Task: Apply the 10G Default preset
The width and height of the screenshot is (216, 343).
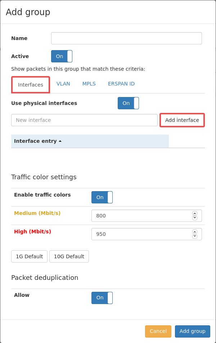Action: 69,256
